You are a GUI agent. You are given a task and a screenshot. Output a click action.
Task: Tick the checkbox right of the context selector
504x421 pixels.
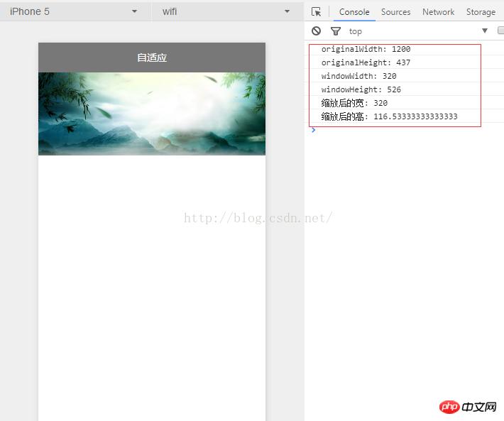click(500, 31)
